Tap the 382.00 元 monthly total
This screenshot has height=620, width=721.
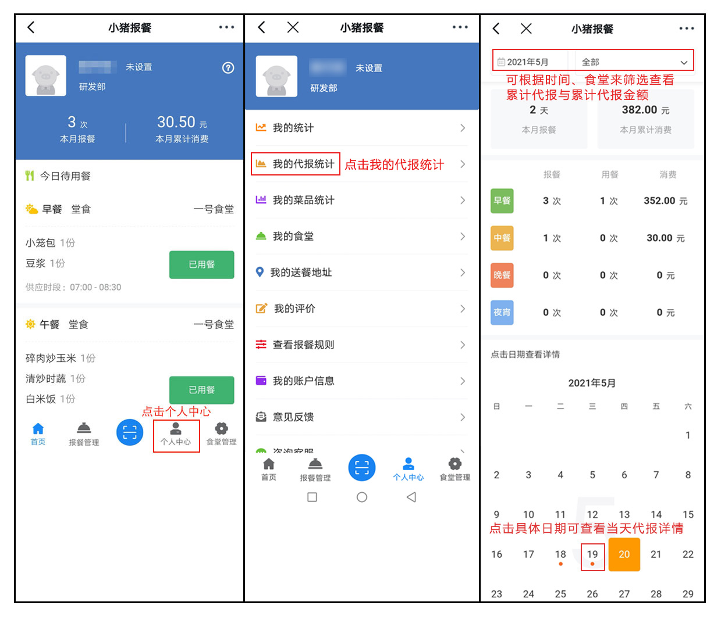[645, 110]
